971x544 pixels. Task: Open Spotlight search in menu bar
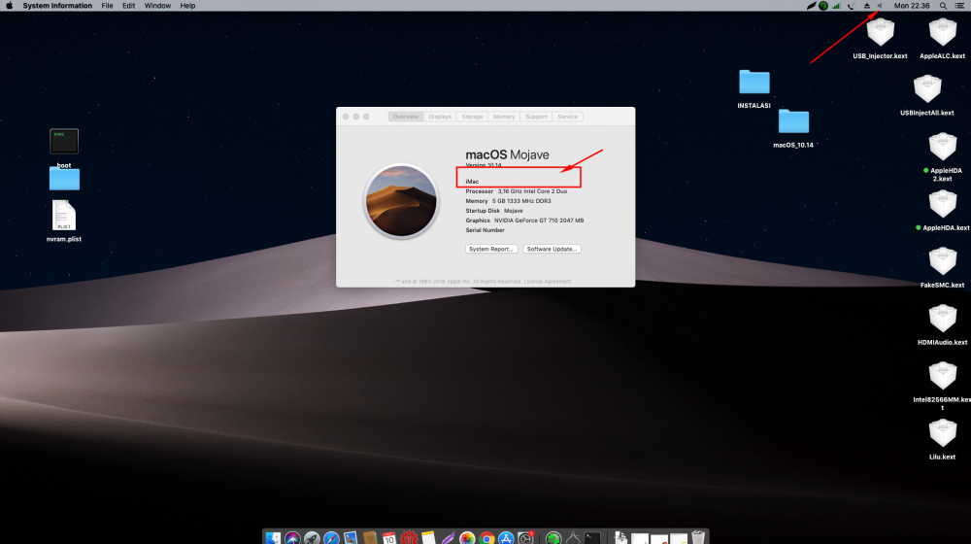(943, 6)
